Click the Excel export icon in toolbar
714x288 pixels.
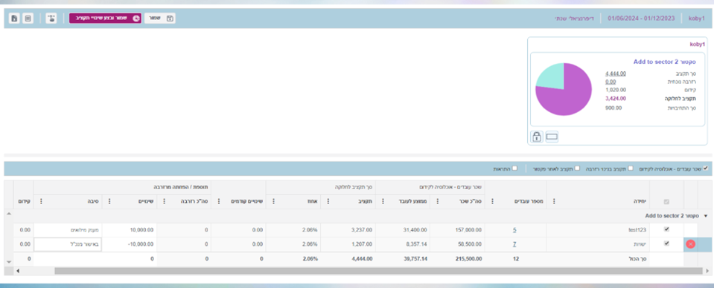tap(14, 19)
